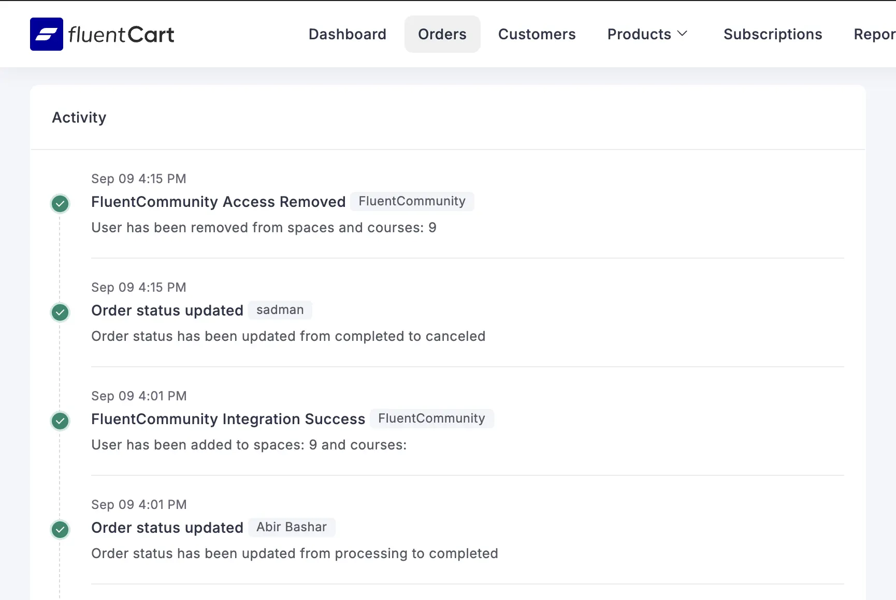Open the Dashboard menu item

coord(348,34)
